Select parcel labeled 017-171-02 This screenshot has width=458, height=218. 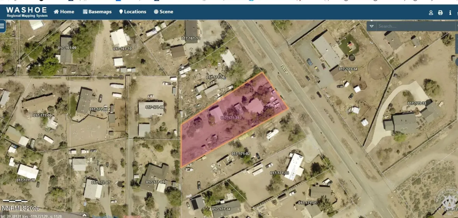240,154
